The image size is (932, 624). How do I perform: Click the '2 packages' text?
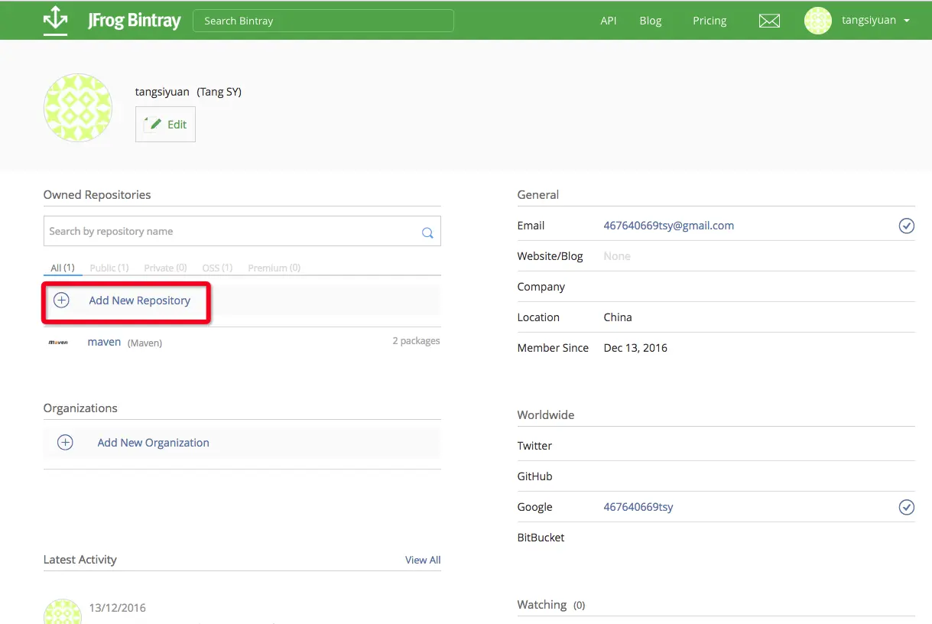click(416, 341)
